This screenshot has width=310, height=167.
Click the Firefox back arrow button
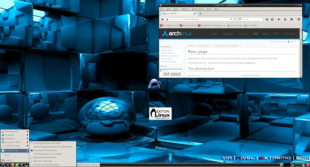(x=162, y=19)
